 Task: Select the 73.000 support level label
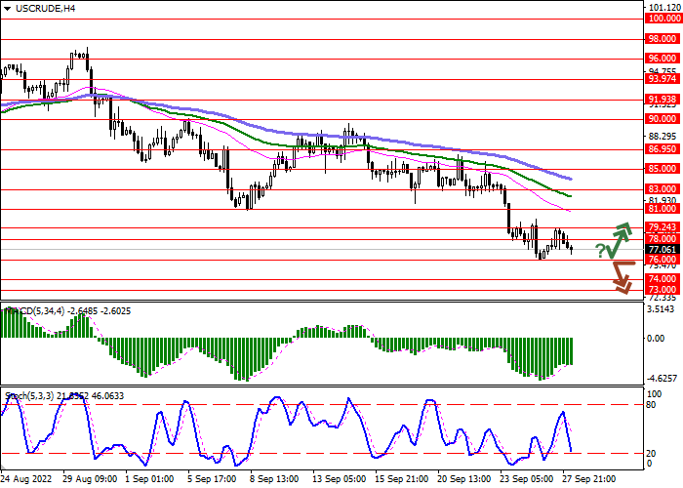[x=663, y=289]
